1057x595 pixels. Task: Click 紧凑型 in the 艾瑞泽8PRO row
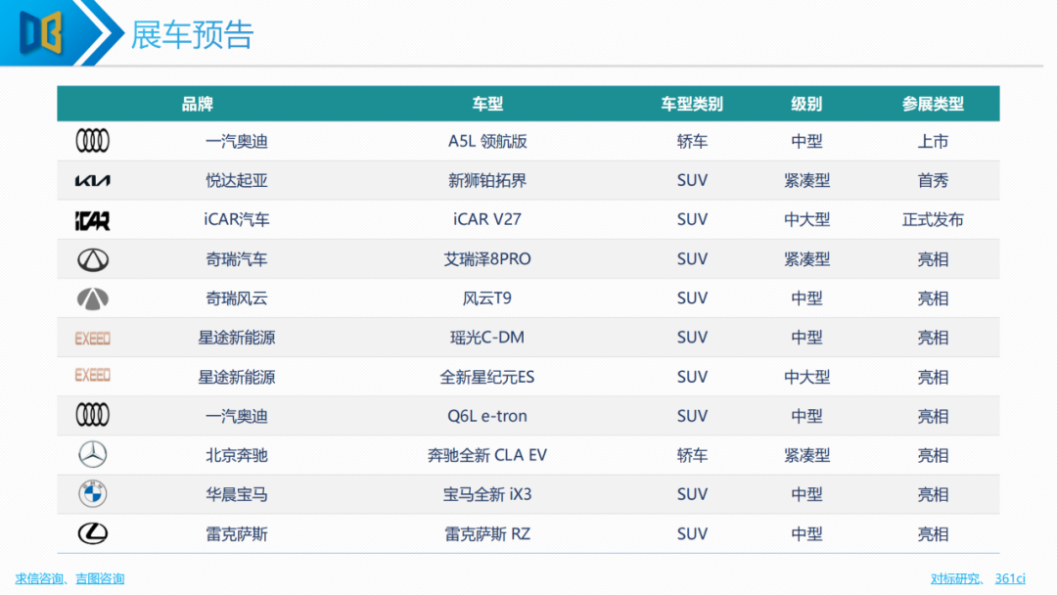806,259
